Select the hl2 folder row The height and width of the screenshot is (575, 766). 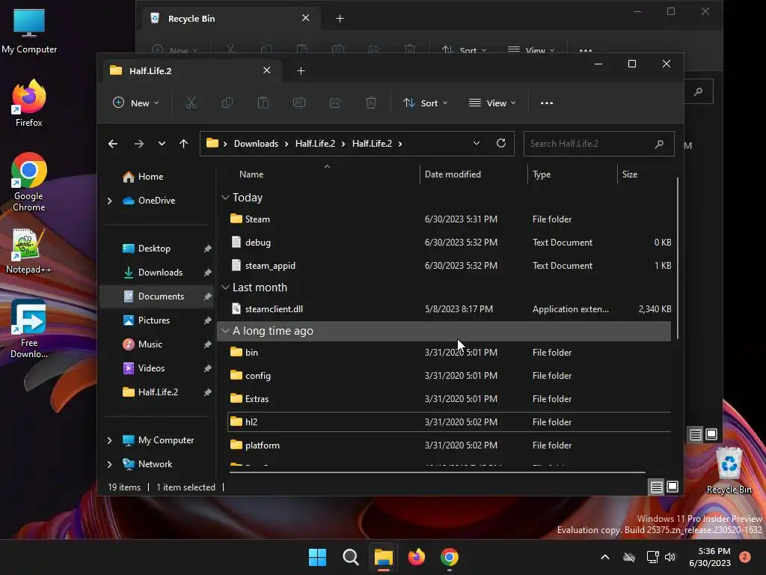coord(449,422)
